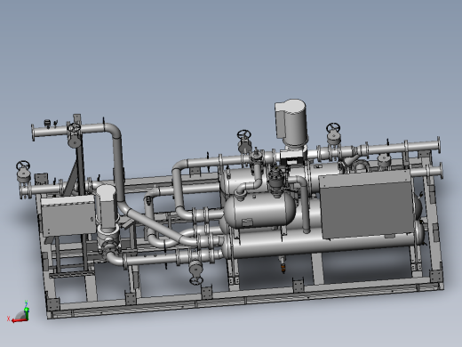Pick the handwheel valve at the far left
This screenshot has height=347, width=462.
pyautogui.click(x=23, y=171)
